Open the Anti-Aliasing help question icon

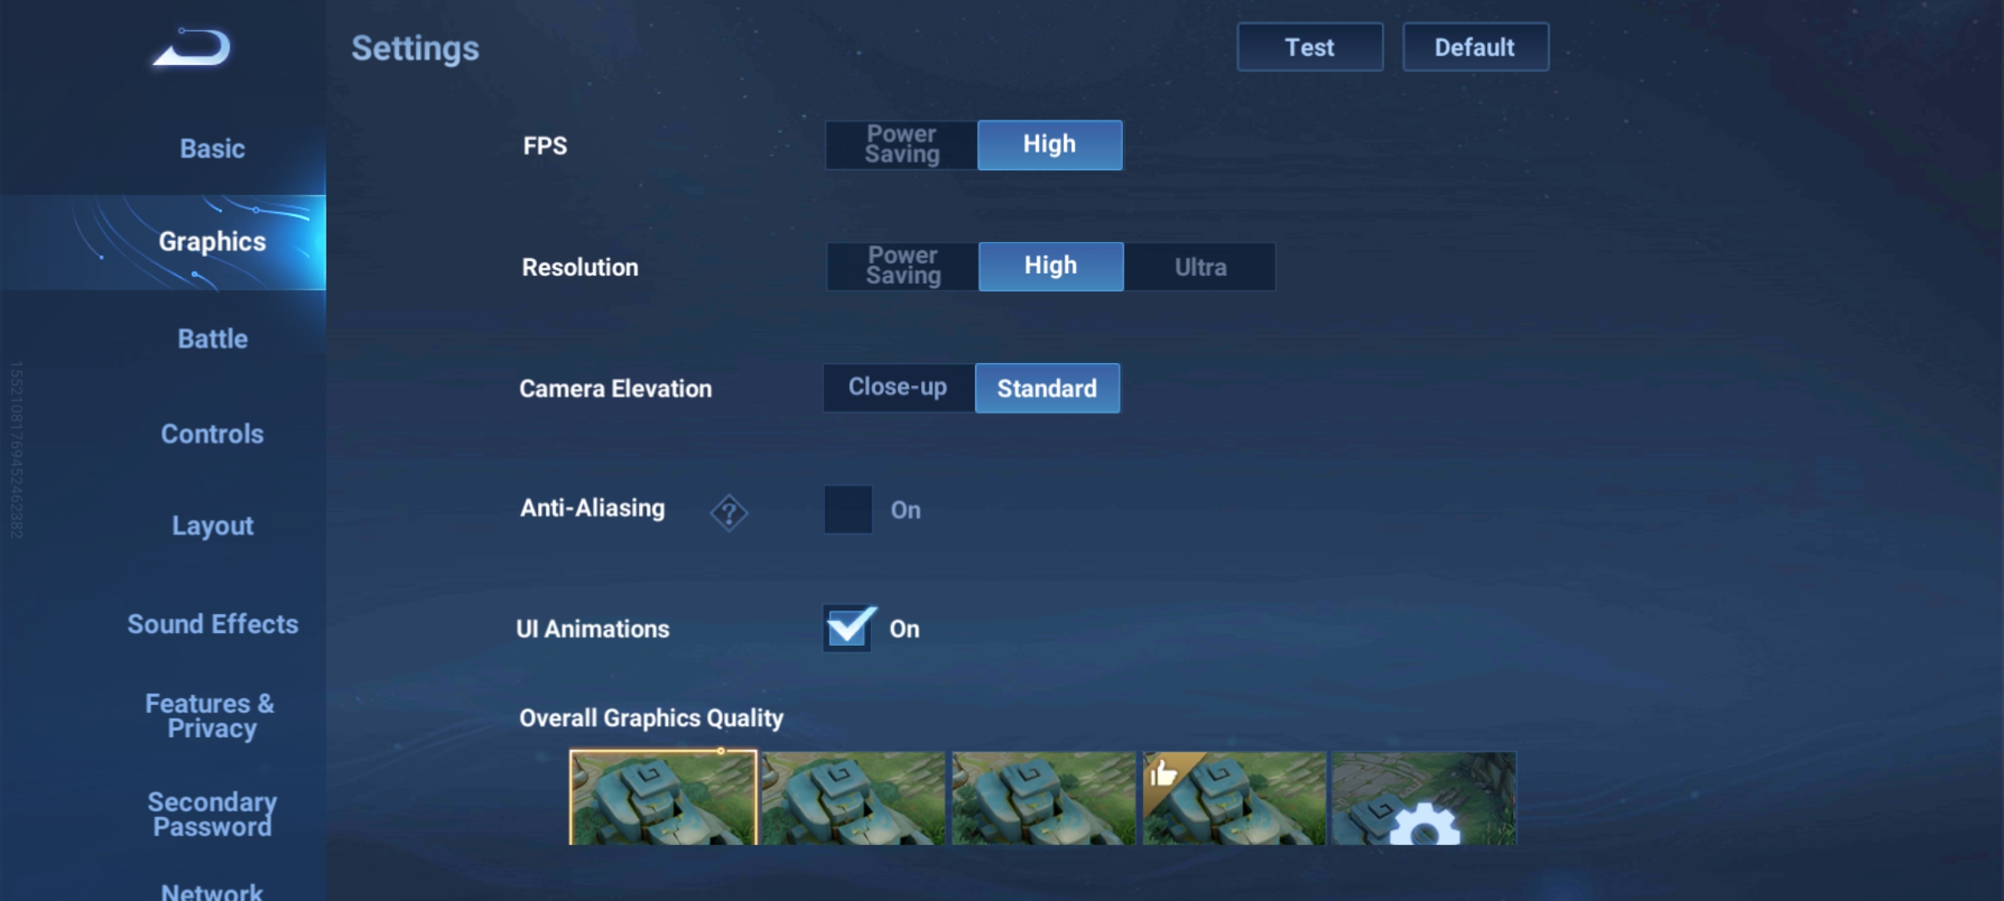point(728,512)
